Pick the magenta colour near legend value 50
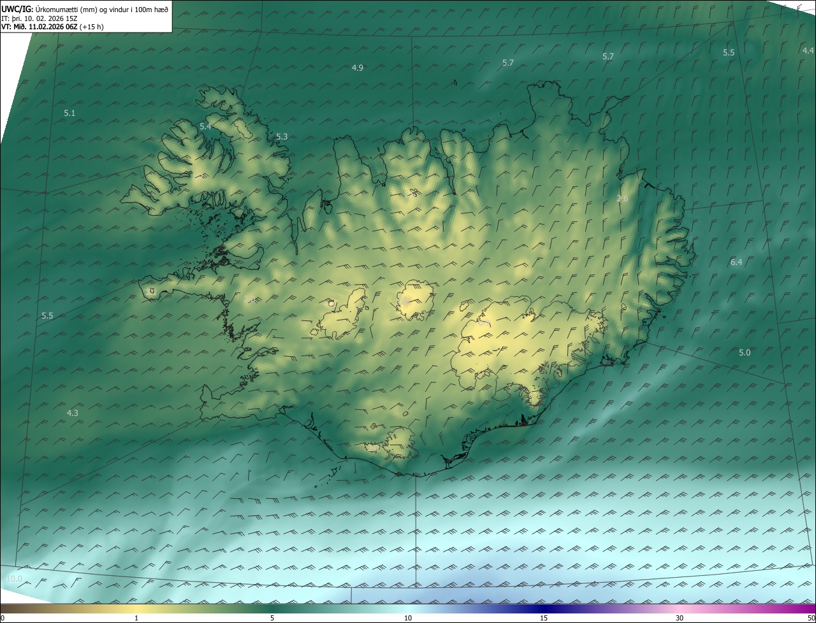Viewport: 816px width, 623px height. coord(810,608)
